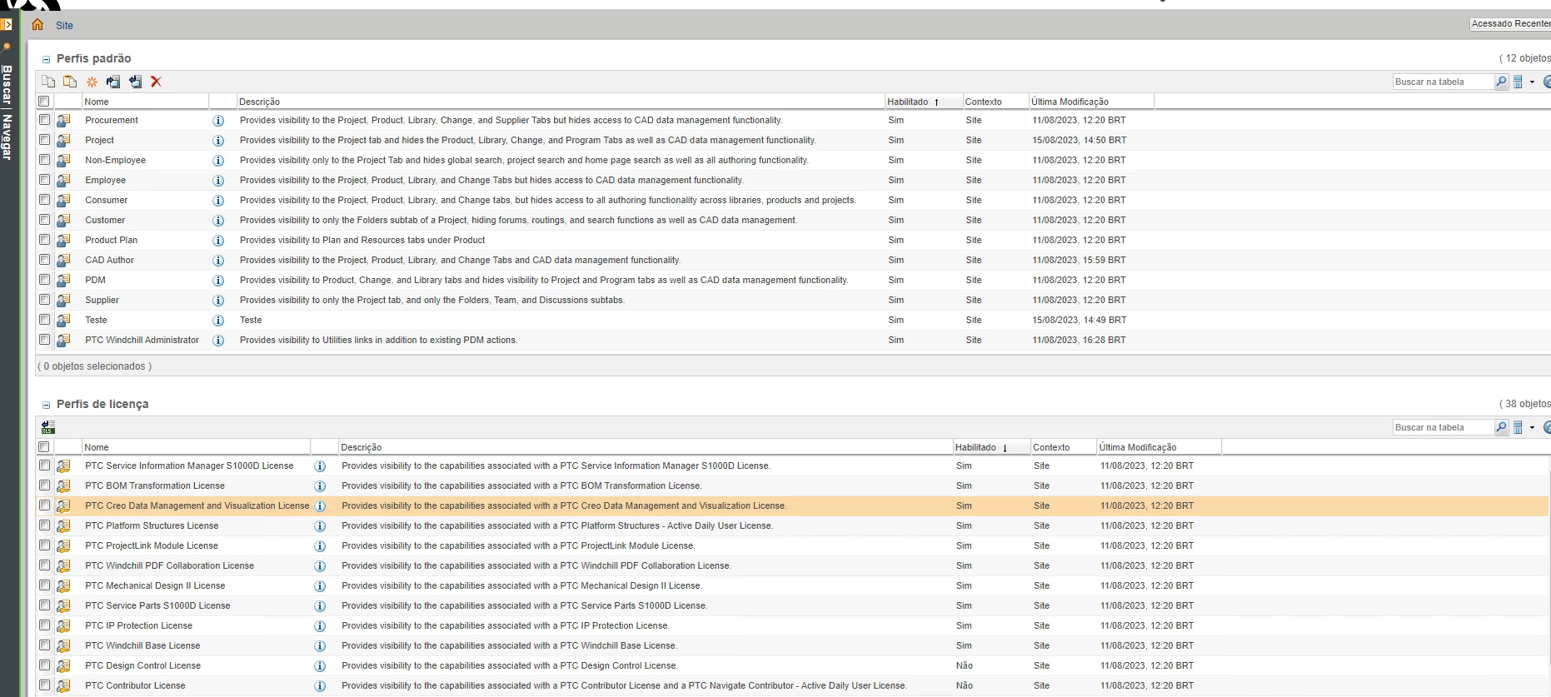1551x697 pixels.
Task: Check PTC Creo Data Management license checkbox
Action: 45,505
